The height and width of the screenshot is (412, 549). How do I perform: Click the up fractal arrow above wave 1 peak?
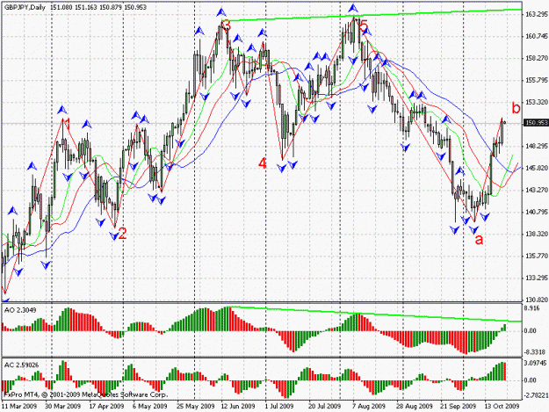coord(62,110)
